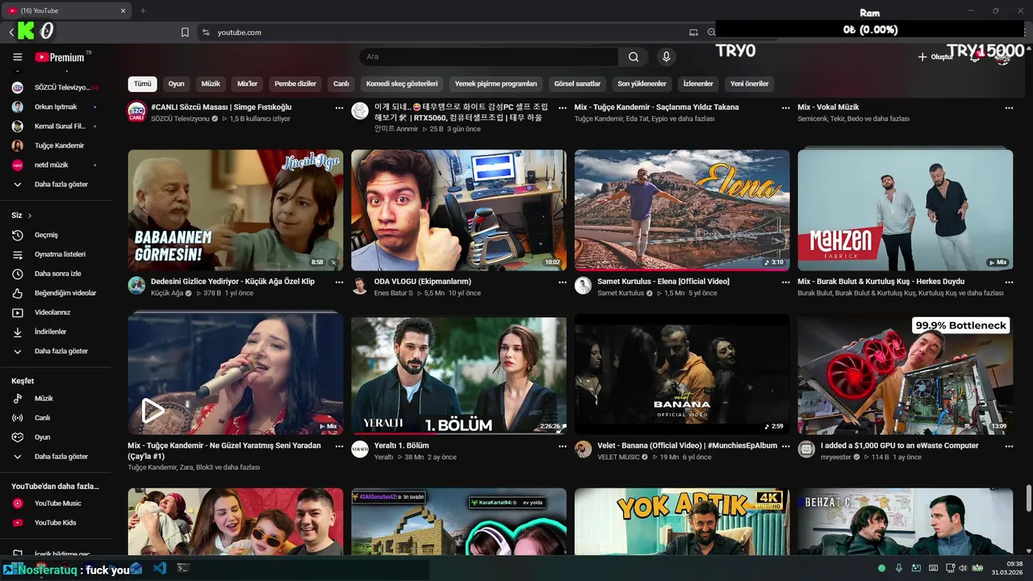Open SÖZCÜ Televizyonu subscription in sidebar
This screenshot has width=1033, height=581.
pyautogui.click(x=55, y=87)
